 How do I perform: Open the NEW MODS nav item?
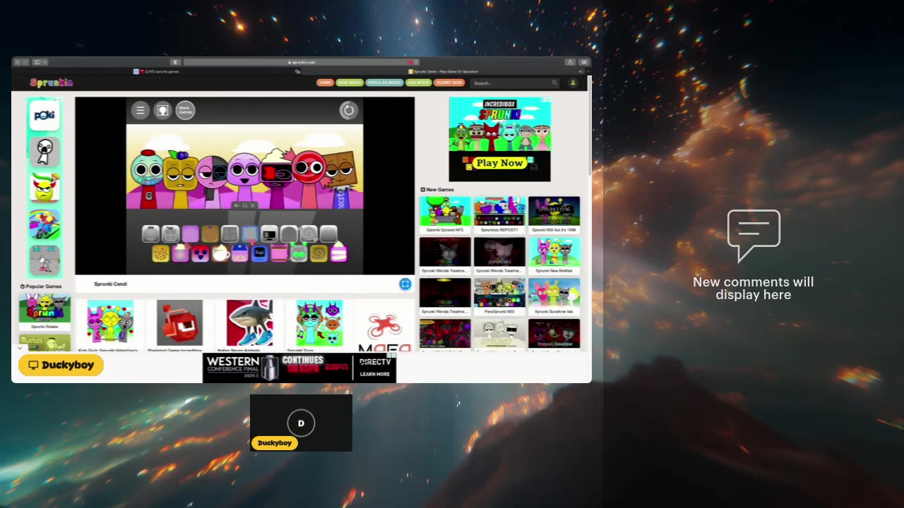coord(350,83)
